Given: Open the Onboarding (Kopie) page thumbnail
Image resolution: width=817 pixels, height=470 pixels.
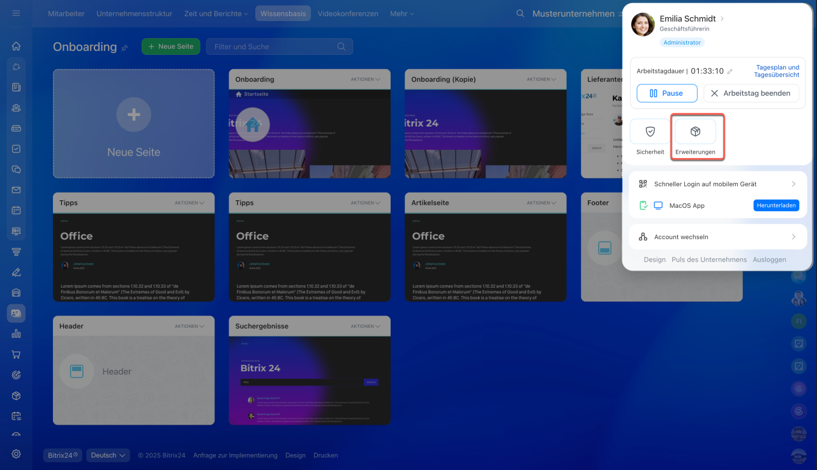Looking at the screenshot, I should (x=486, y=134).
